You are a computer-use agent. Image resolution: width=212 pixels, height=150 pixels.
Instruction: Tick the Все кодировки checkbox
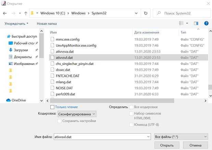click(131, 107)
